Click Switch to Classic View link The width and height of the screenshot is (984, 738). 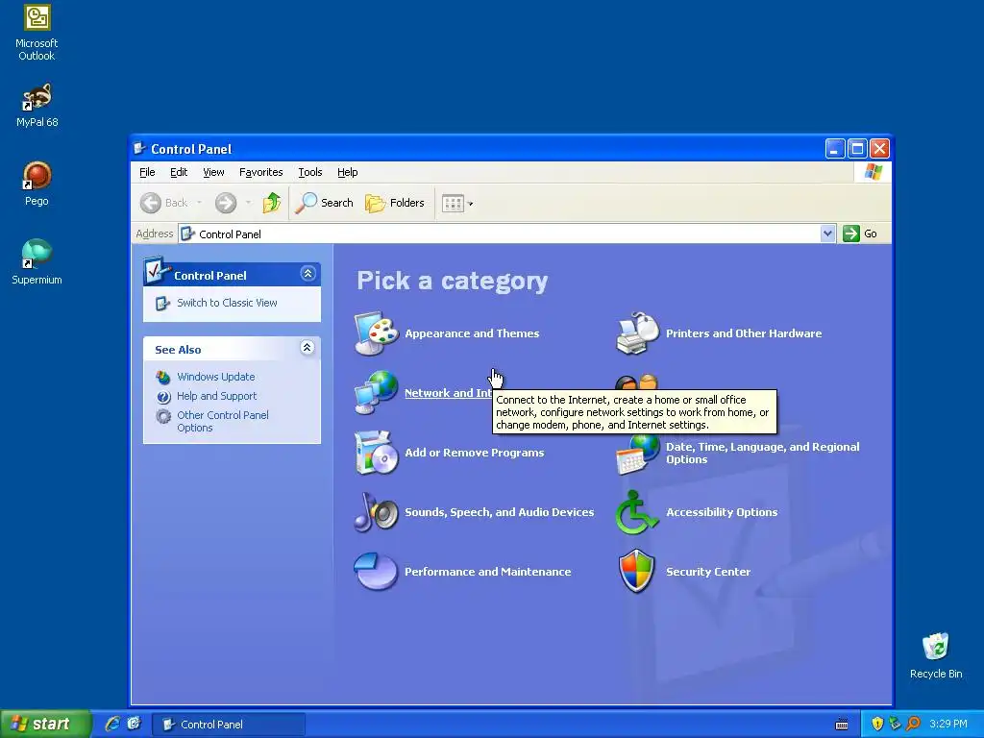tap(227, 303)
